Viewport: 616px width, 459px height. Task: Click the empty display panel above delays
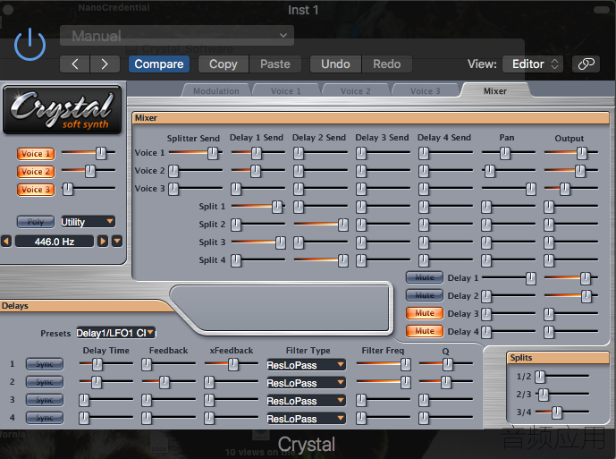point(282,308)
